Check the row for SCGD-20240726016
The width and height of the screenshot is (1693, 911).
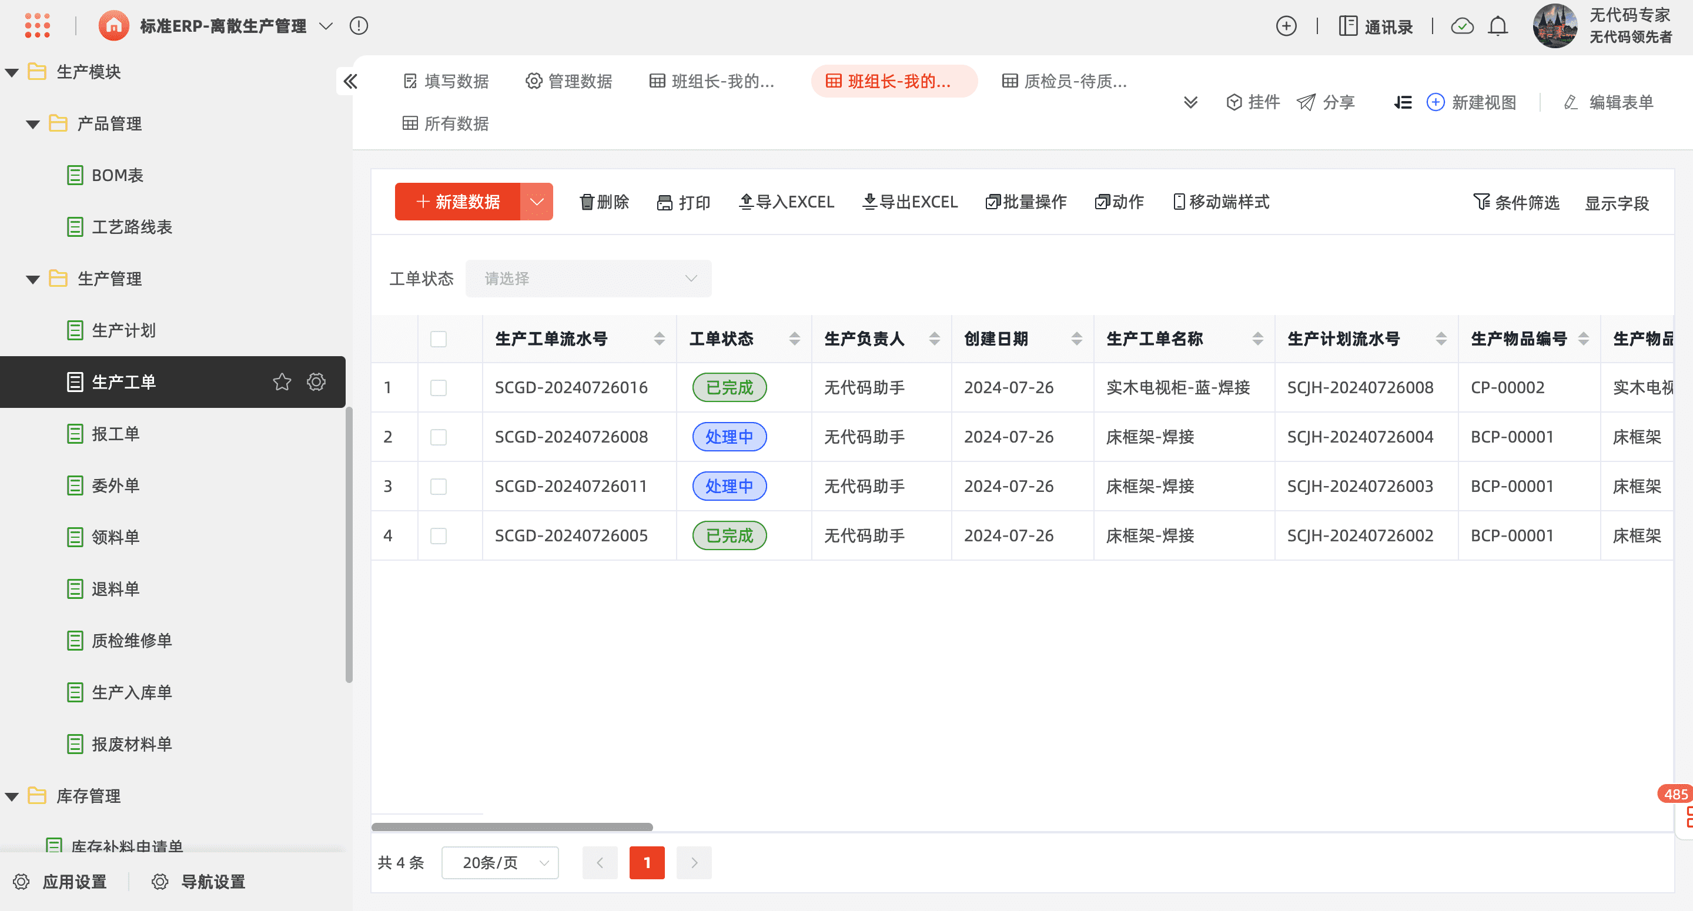439,388
